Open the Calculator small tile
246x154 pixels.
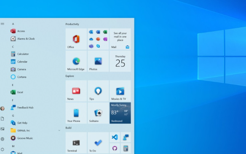(126, 148)
